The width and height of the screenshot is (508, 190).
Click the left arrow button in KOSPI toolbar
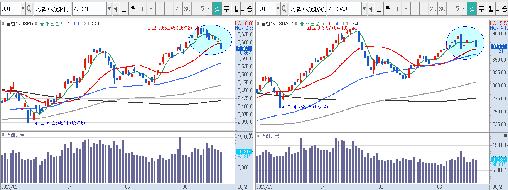click(x=116, y=8)
